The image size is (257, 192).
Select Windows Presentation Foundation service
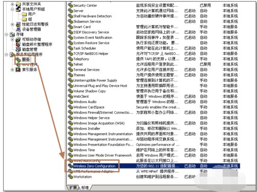(103, 144)
